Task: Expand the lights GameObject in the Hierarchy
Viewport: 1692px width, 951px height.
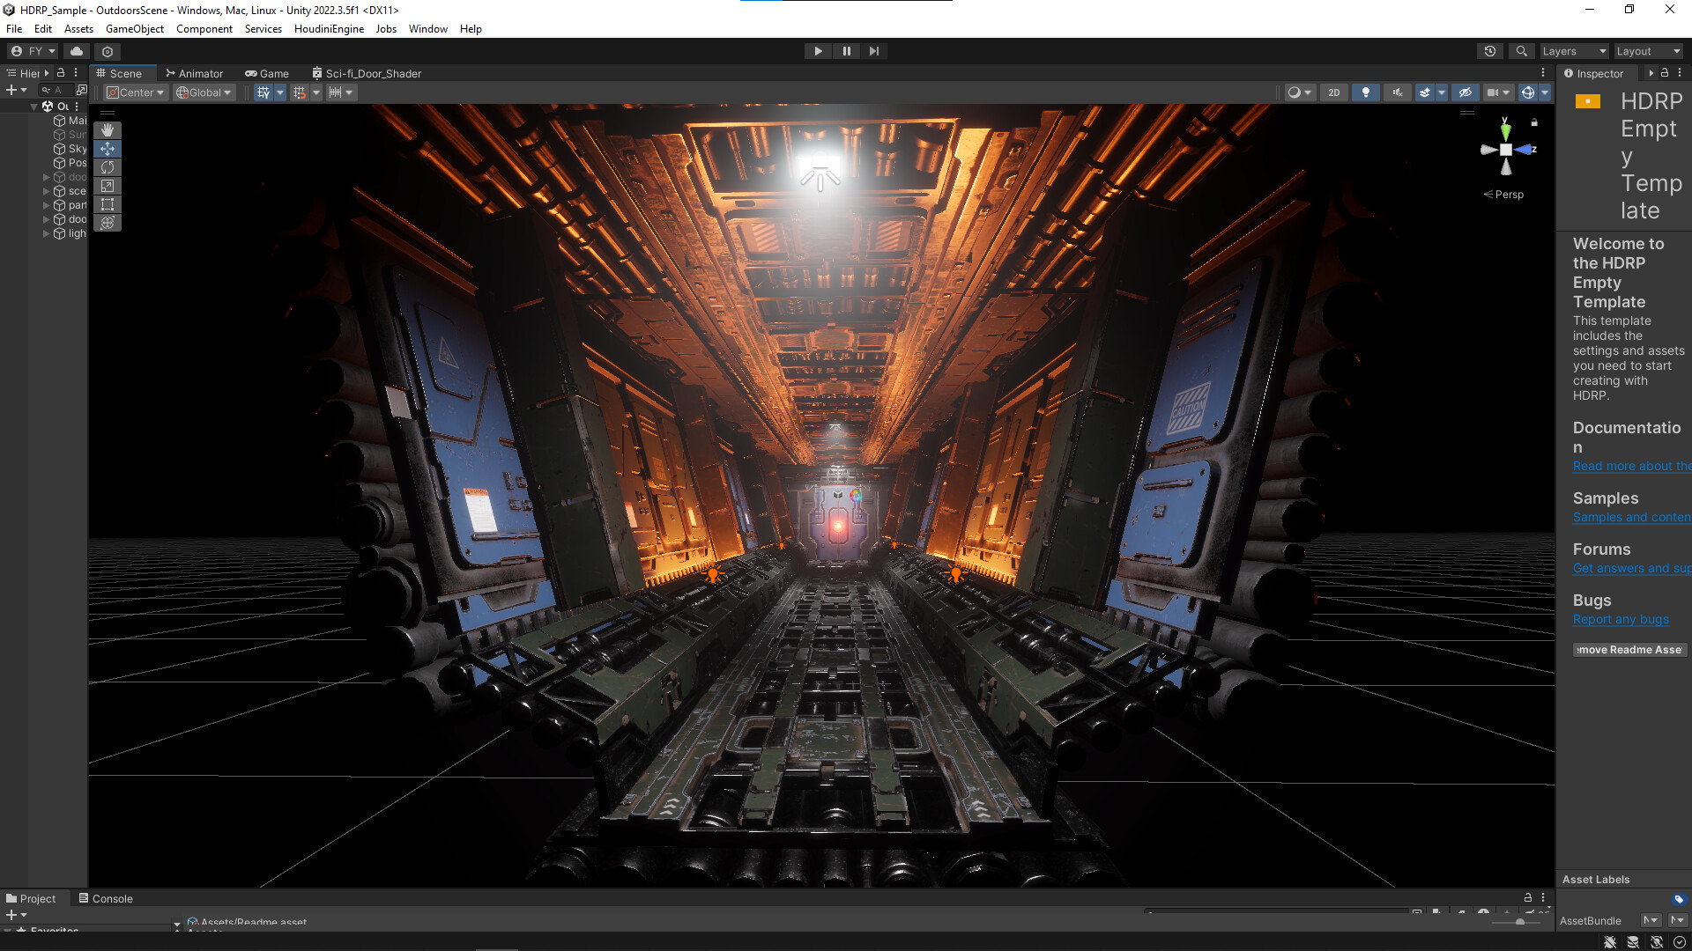Action: pyautogui.click(x=46, y=233)
